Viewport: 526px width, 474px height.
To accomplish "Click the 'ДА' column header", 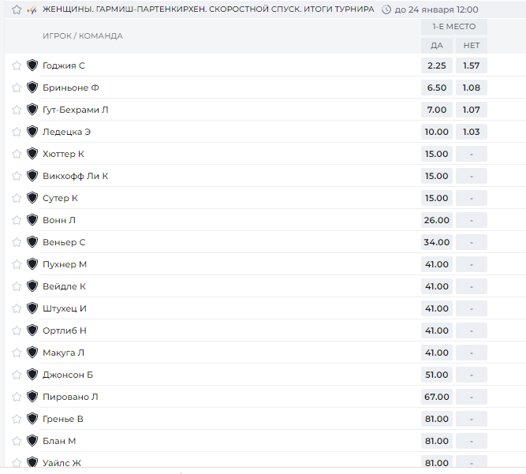I will [x=436, y=45].
